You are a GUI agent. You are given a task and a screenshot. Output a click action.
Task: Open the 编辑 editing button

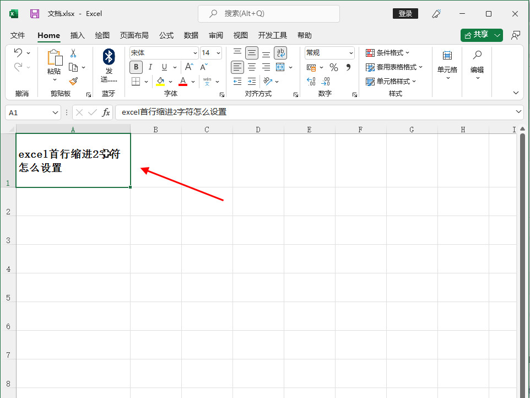[x=477, y=65]
